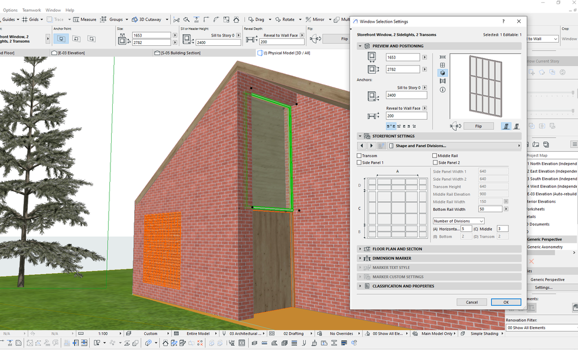The height and width of the screenshot is (350, 578).
Task: Select the front view preview icon in dialog
Action: click(x=443, y=65)
